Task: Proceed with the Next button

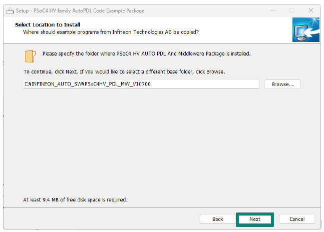Action: click(255, 219)
